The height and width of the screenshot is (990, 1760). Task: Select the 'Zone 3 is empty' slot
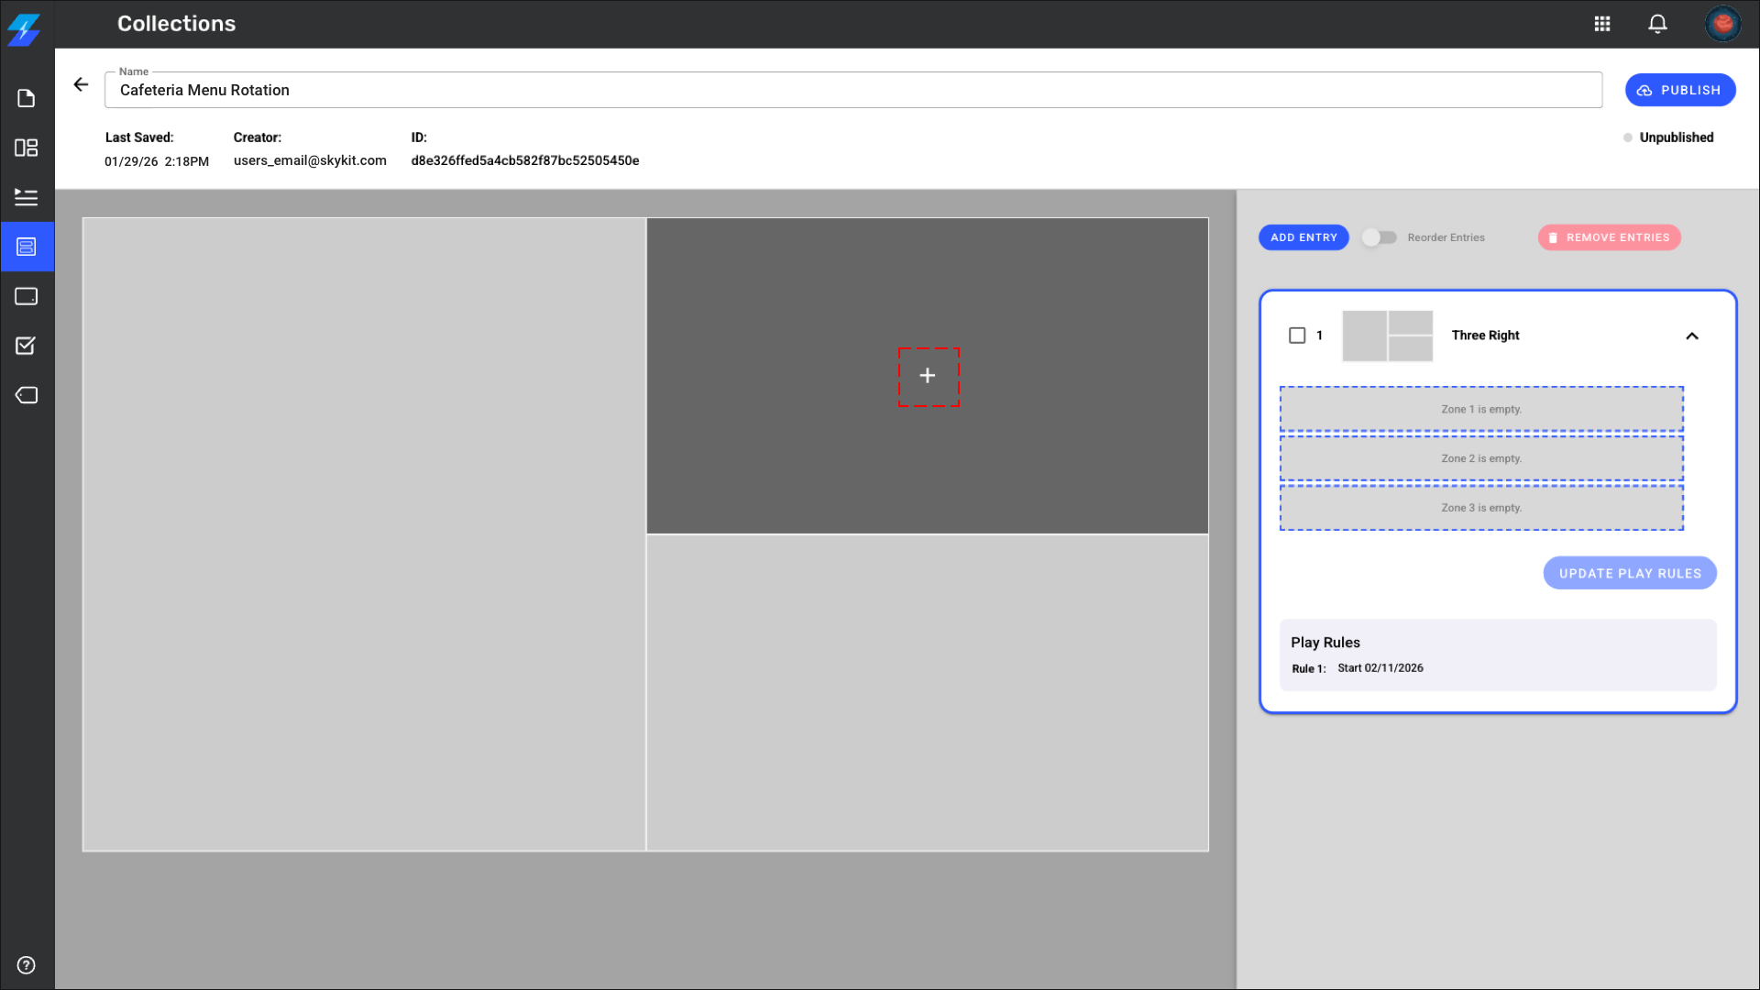click(x=1481, y=508)
